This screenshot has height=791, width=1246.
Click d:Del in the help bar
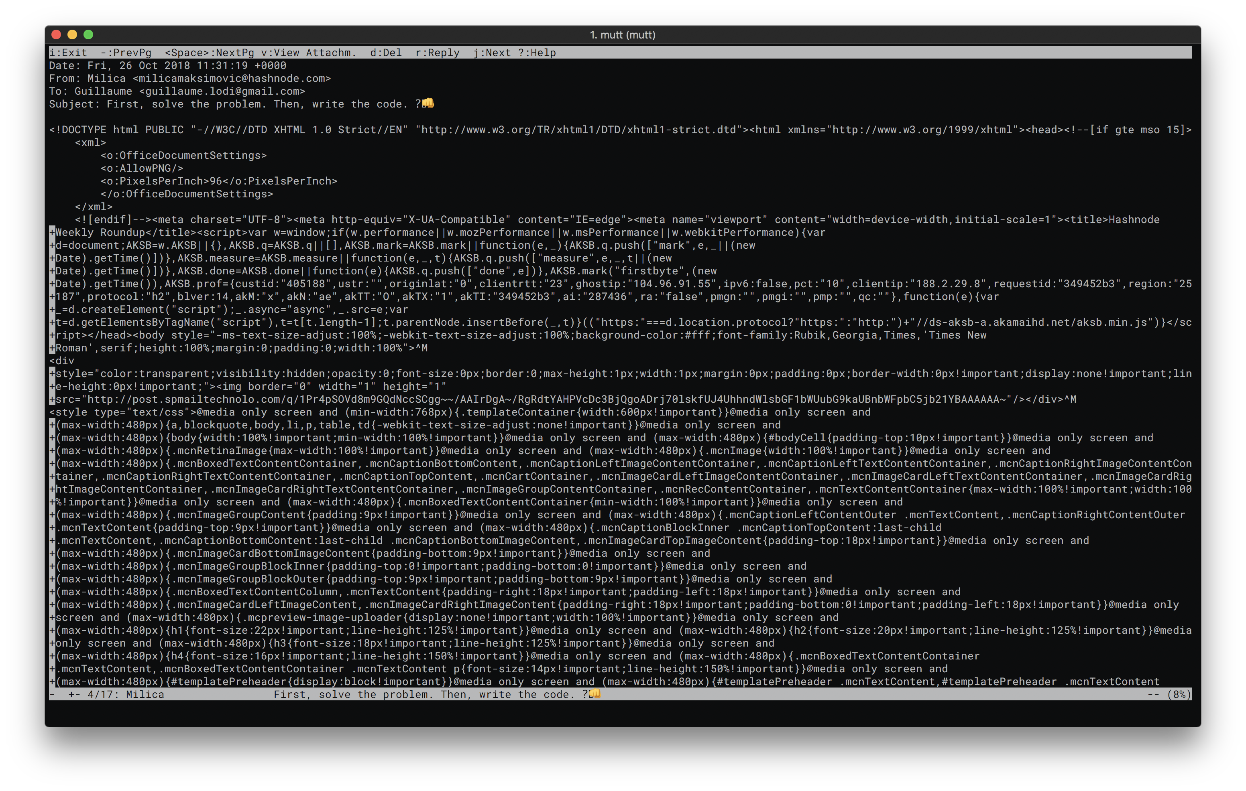point(385,53)
